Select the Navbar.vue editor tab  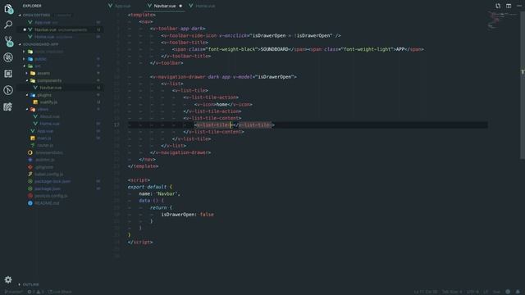[165, 6]
